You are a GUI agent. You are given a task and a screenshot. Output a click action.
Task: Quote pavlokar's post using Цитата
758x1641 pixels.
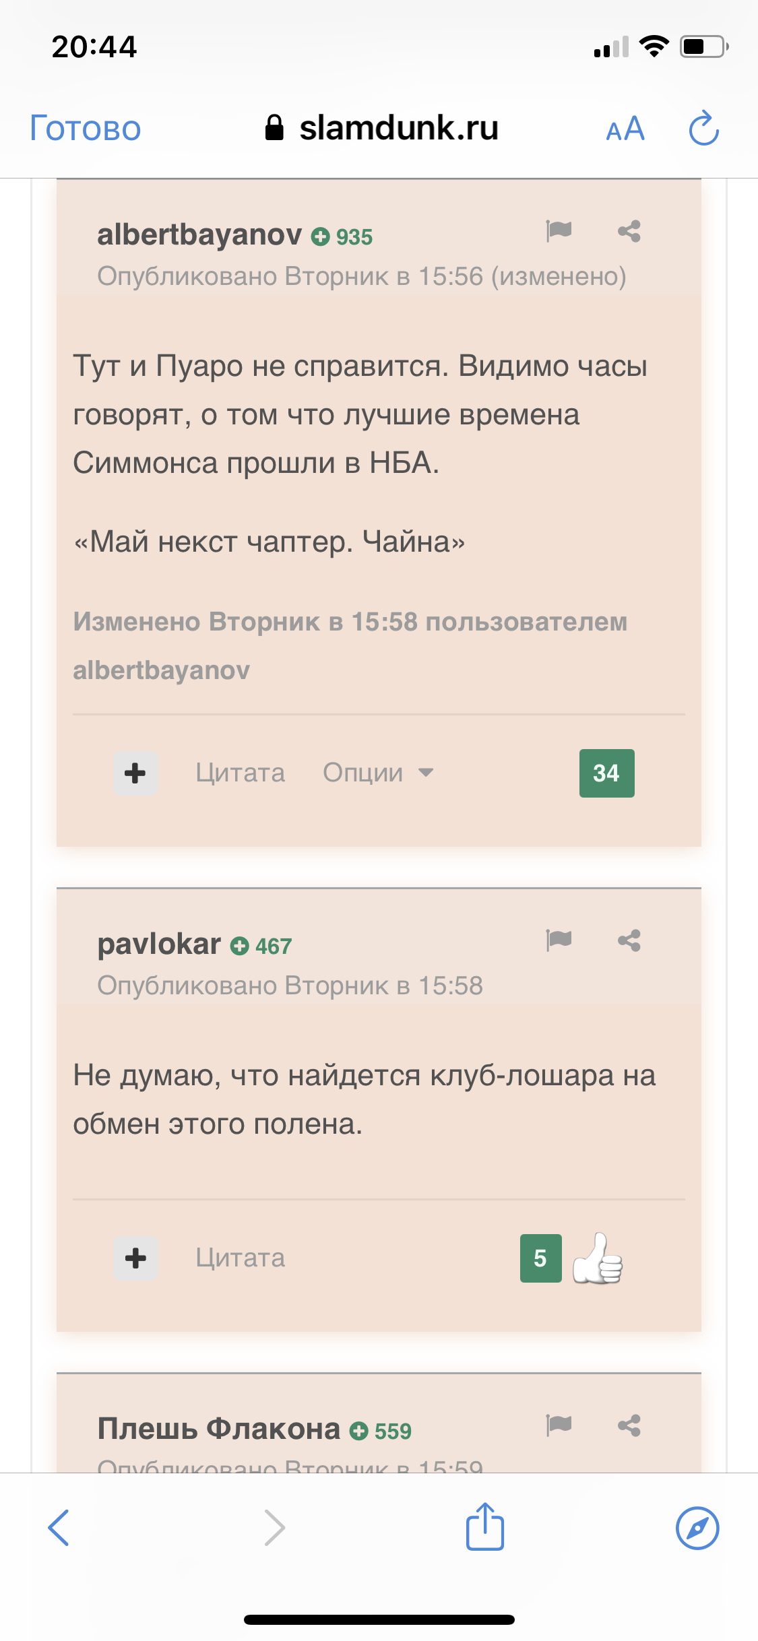[x=241, y=1258]
